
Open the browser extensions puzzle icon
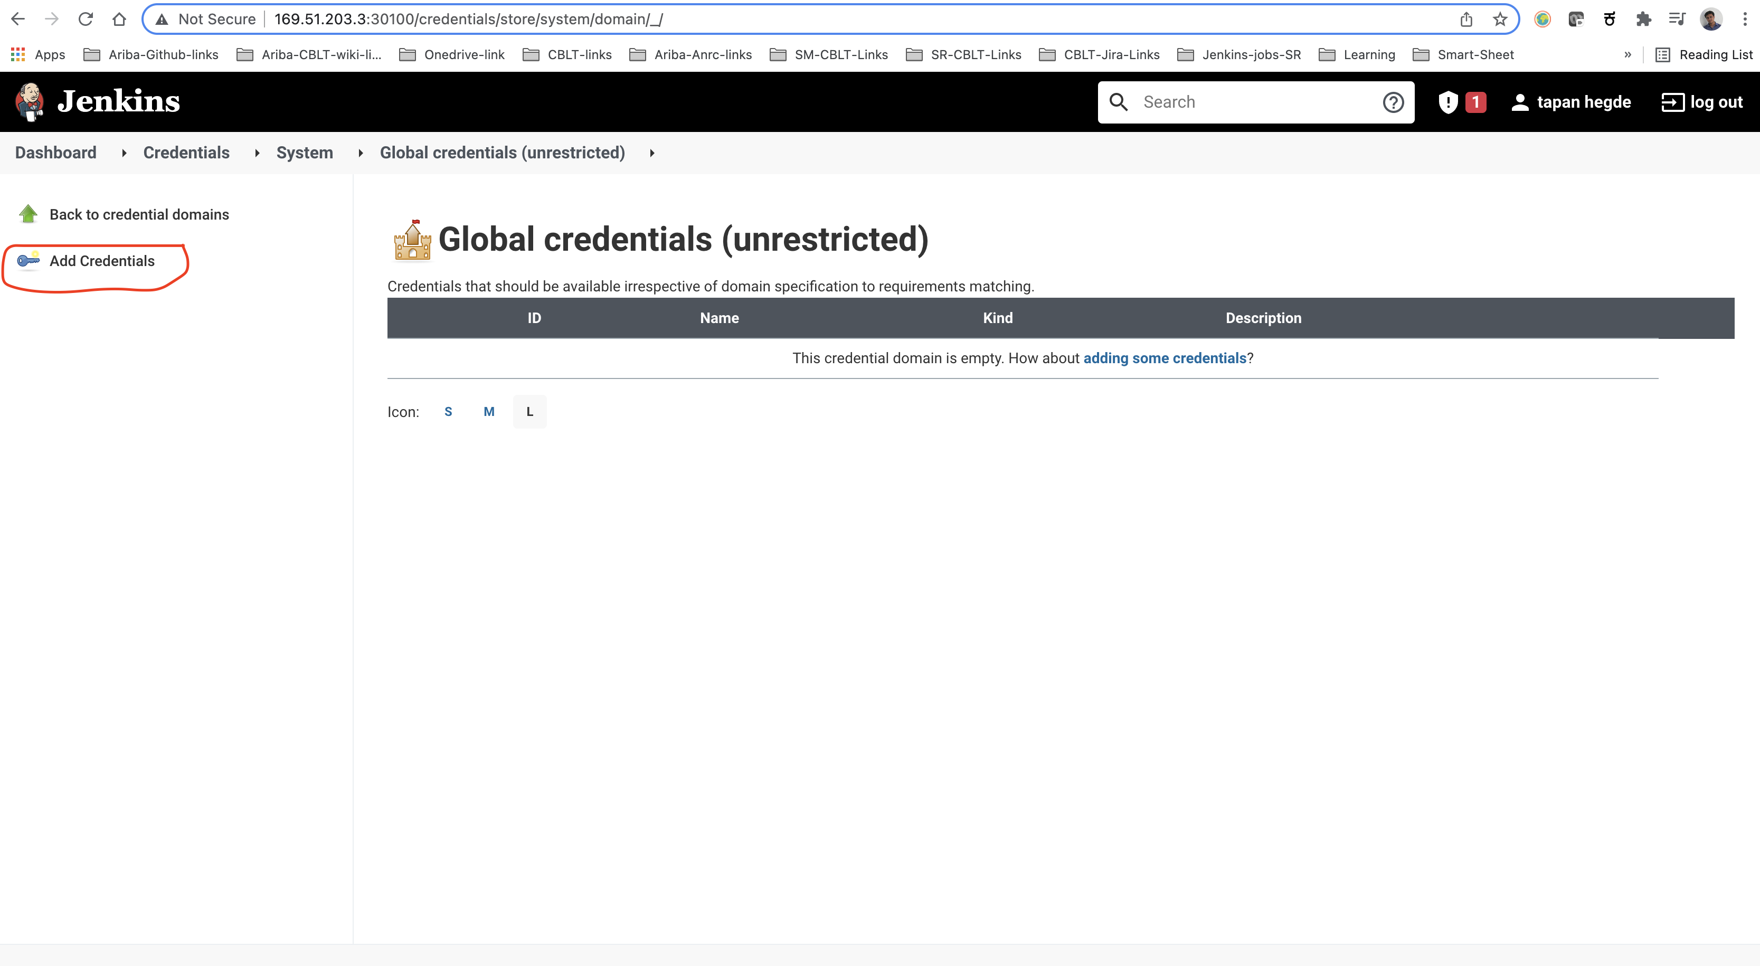pos(1643,19)
